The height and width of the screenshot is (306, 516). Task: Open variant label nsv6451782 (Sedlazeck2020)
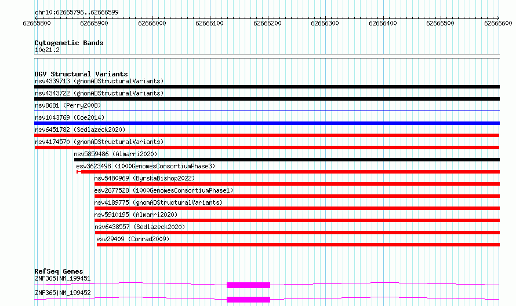click(80, 130)
